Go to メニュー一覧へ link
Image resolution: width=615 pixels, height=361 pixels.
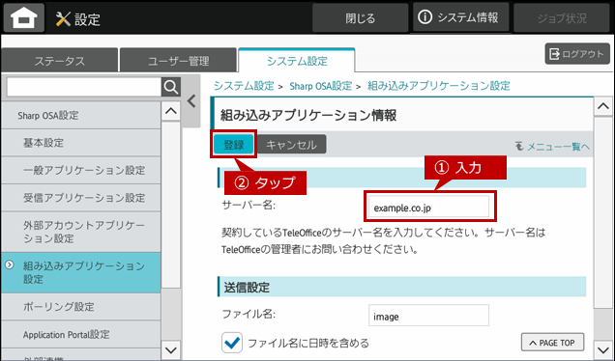click(x=552, y=147)
